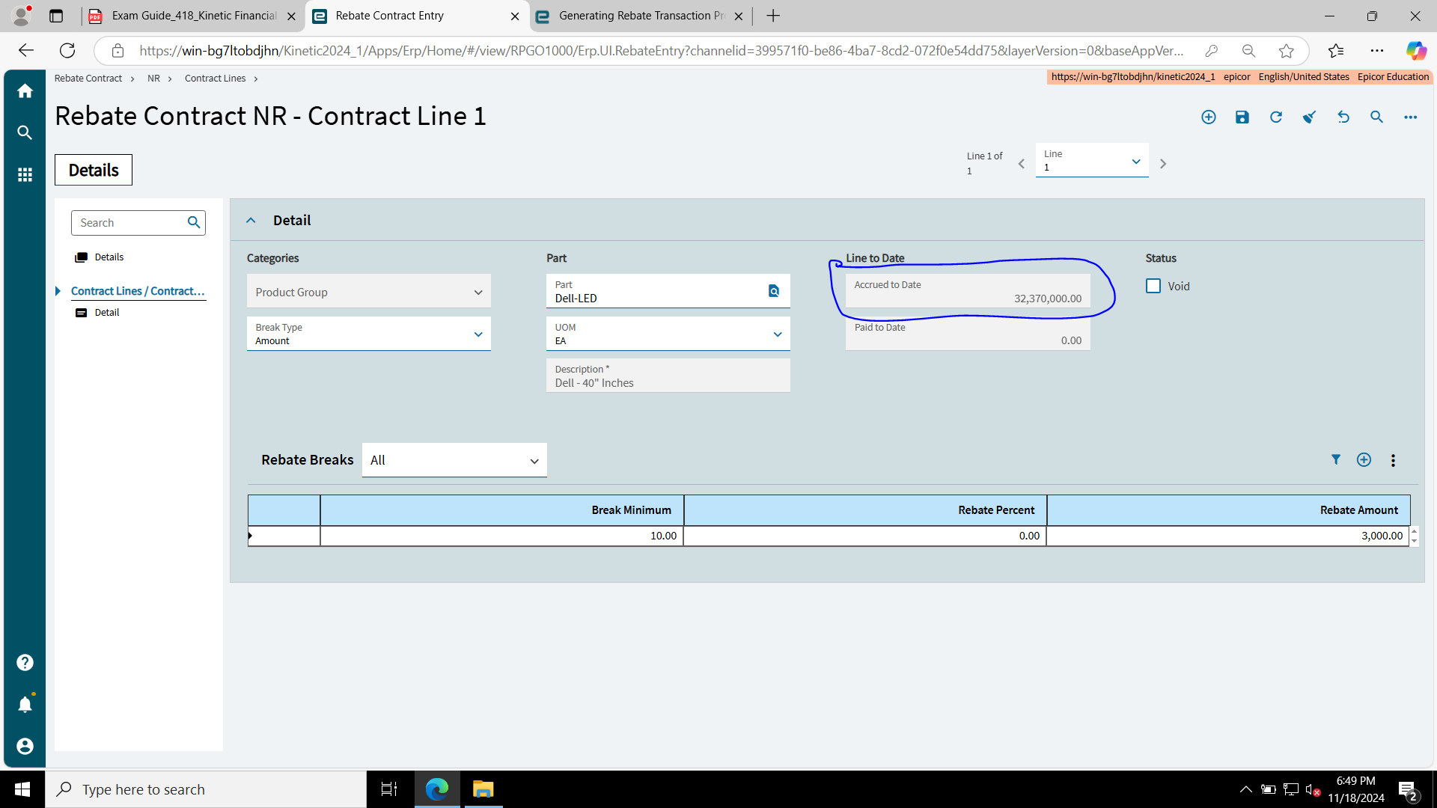
Task: Click the Windows taskbar search box
Action: pos(206,789)
